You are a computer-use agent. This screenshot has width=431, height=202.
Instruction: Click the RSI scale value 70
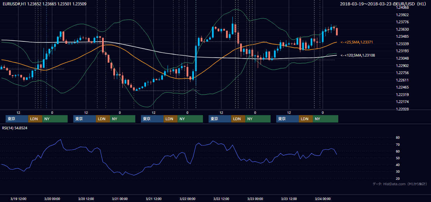[x=398, y=144]
